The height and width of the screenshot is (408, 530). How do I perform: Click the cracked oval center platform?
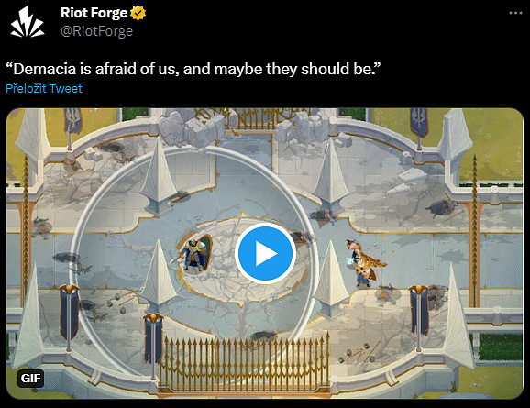[x=242, y=260]
